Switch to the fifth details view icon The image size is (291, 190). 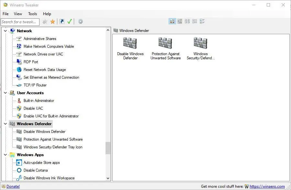202,21
